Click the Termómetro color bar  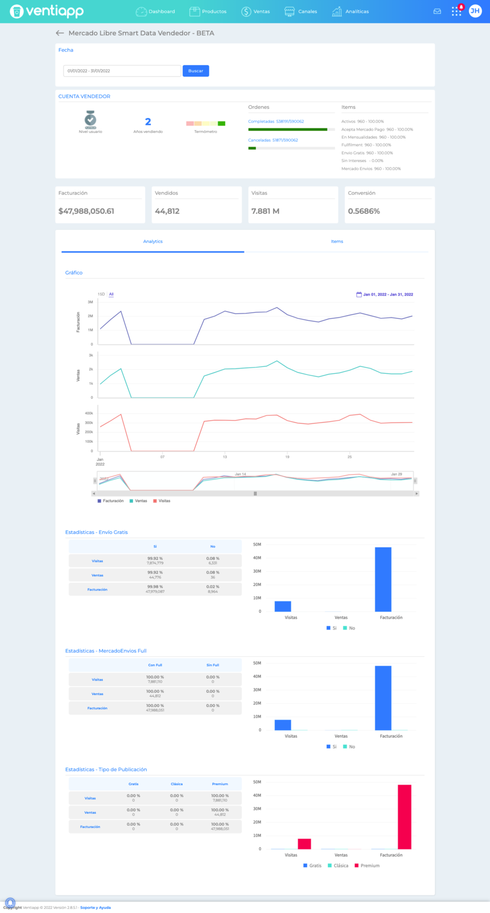[x=206, y=123]
